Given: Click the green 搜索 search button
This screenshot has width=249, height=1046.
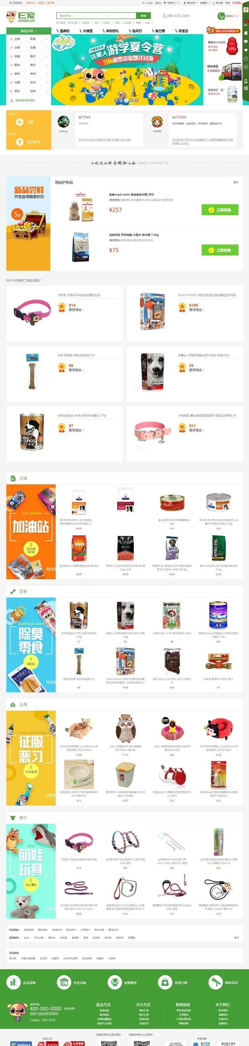Looking at the screenshot, I should 143,16.
